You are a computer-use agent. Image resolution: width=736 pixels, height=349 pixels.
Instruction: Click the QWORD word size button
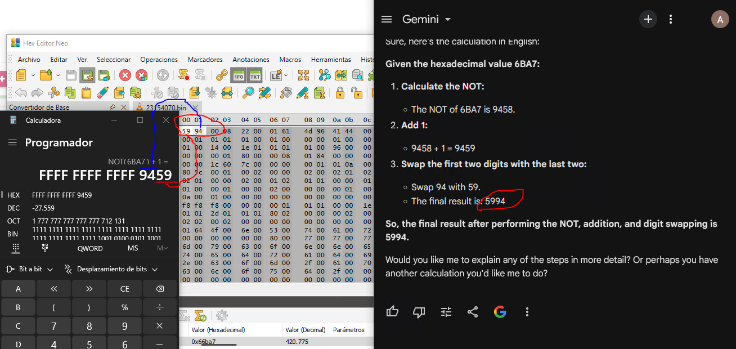tap(90, 248)
